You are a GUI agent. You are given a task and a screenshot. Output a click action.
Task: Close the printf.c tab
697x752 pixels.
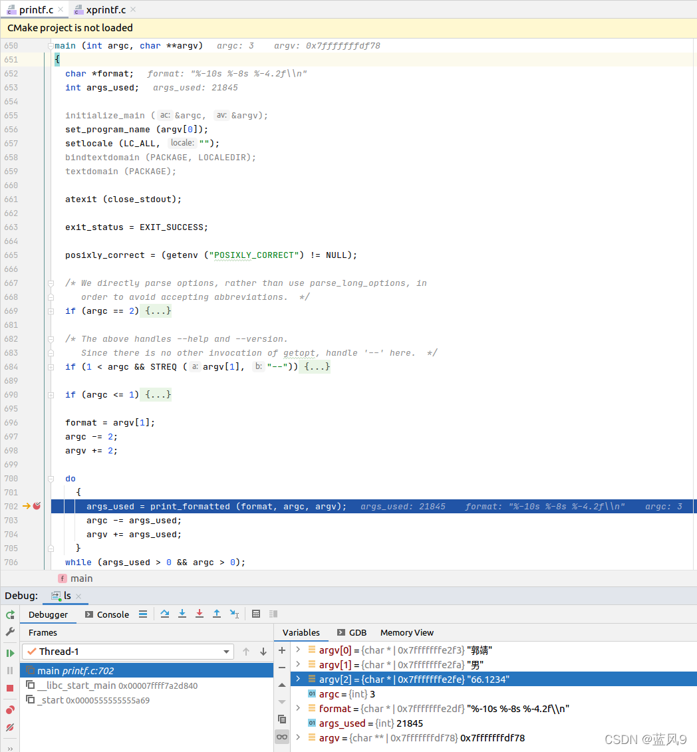pos(61,9)
